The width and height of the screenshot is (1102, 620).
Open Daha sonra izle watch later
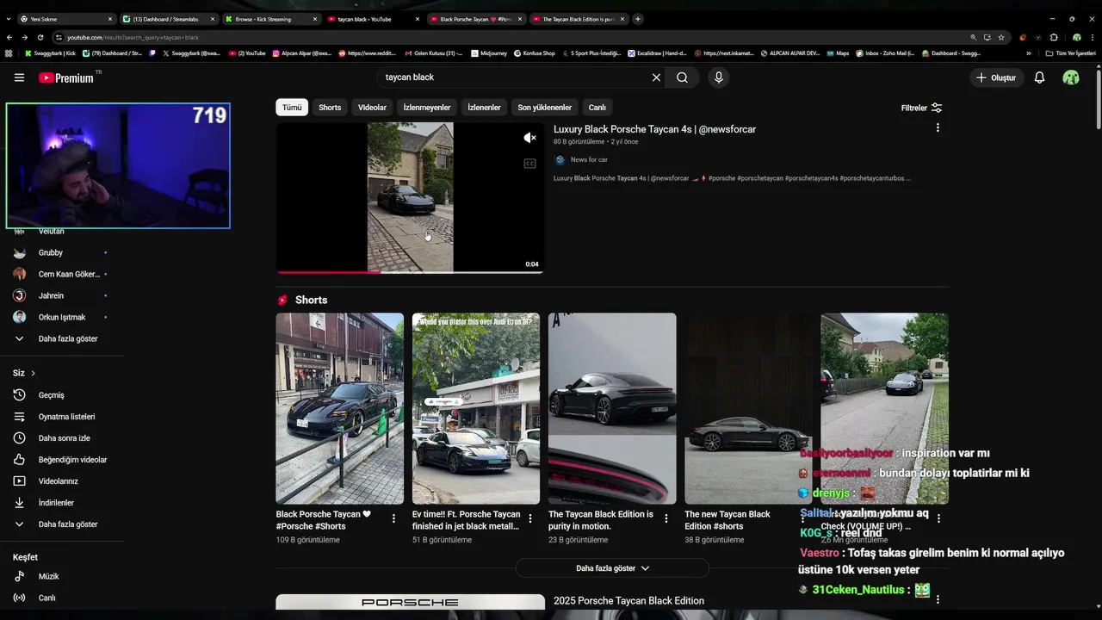click(x=62, y=438)
